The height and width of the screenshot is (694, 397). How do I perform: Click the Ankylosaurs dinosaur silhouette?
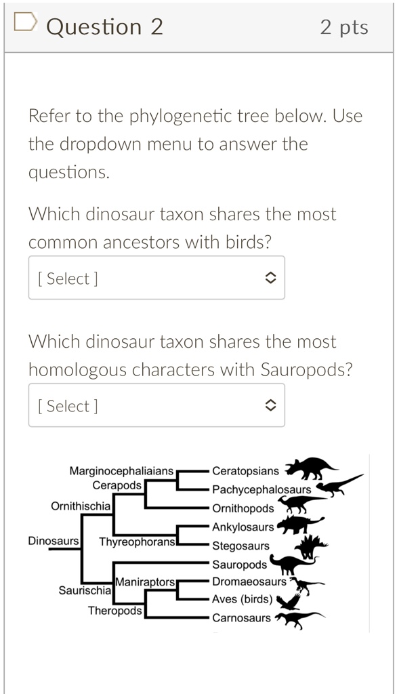(299, 523)
